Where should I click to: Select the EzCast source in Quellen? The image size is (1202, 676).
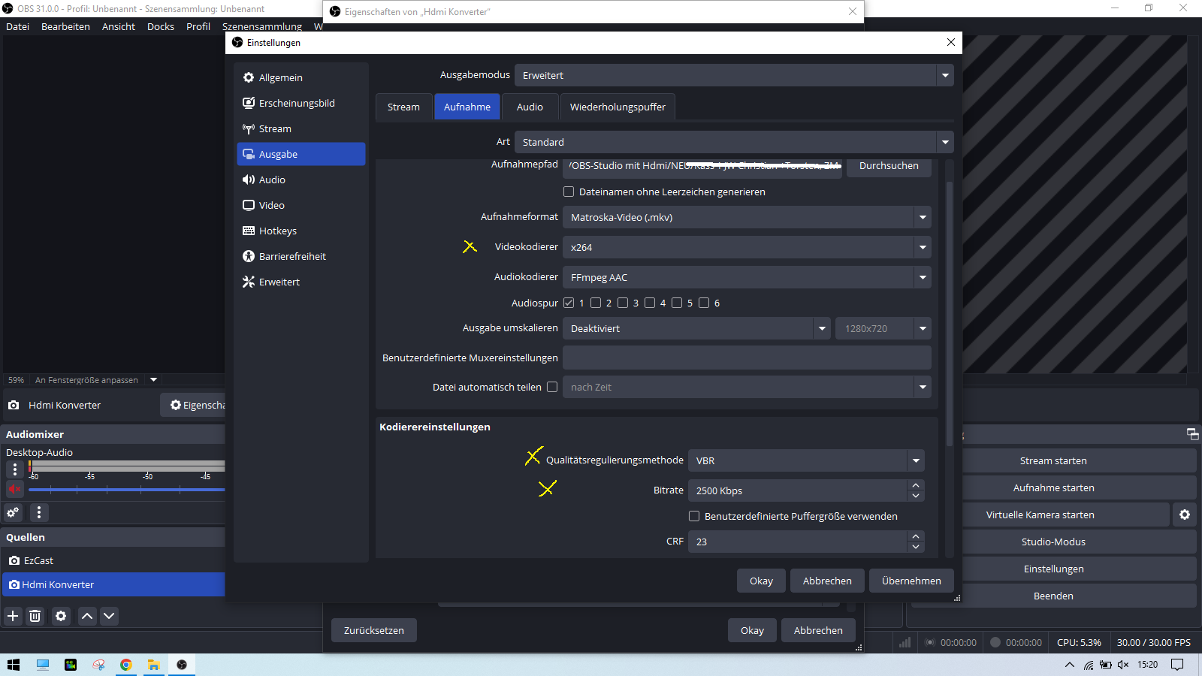(x=114, y=560)
